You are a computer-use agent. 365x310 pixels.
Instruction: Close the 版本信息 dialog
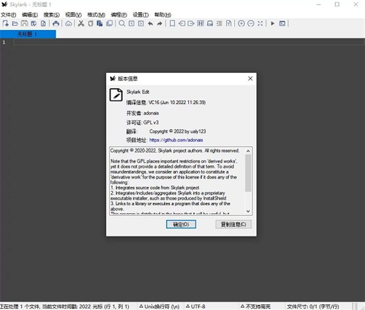pyautogui.click(x=250, y=78)
